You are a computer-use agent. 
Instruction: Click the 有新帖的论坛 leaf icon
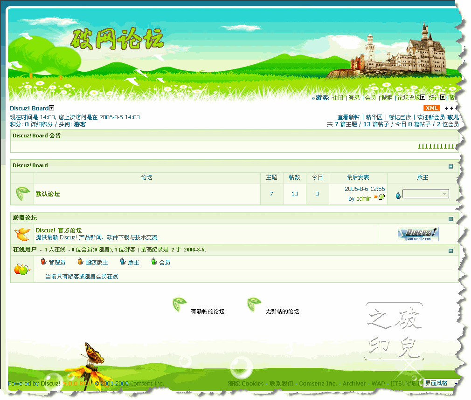coord(180,304)
